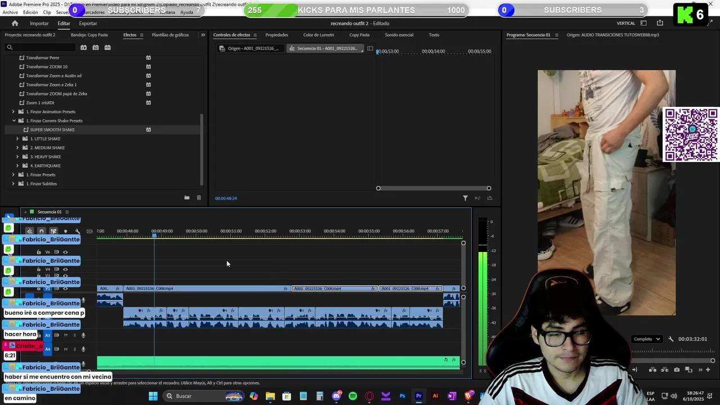Image resolution: width=720 pixels, height=405 pixels.
Task: Expand the 4. EARTHQUAKE folder
Action: point(17,165)
